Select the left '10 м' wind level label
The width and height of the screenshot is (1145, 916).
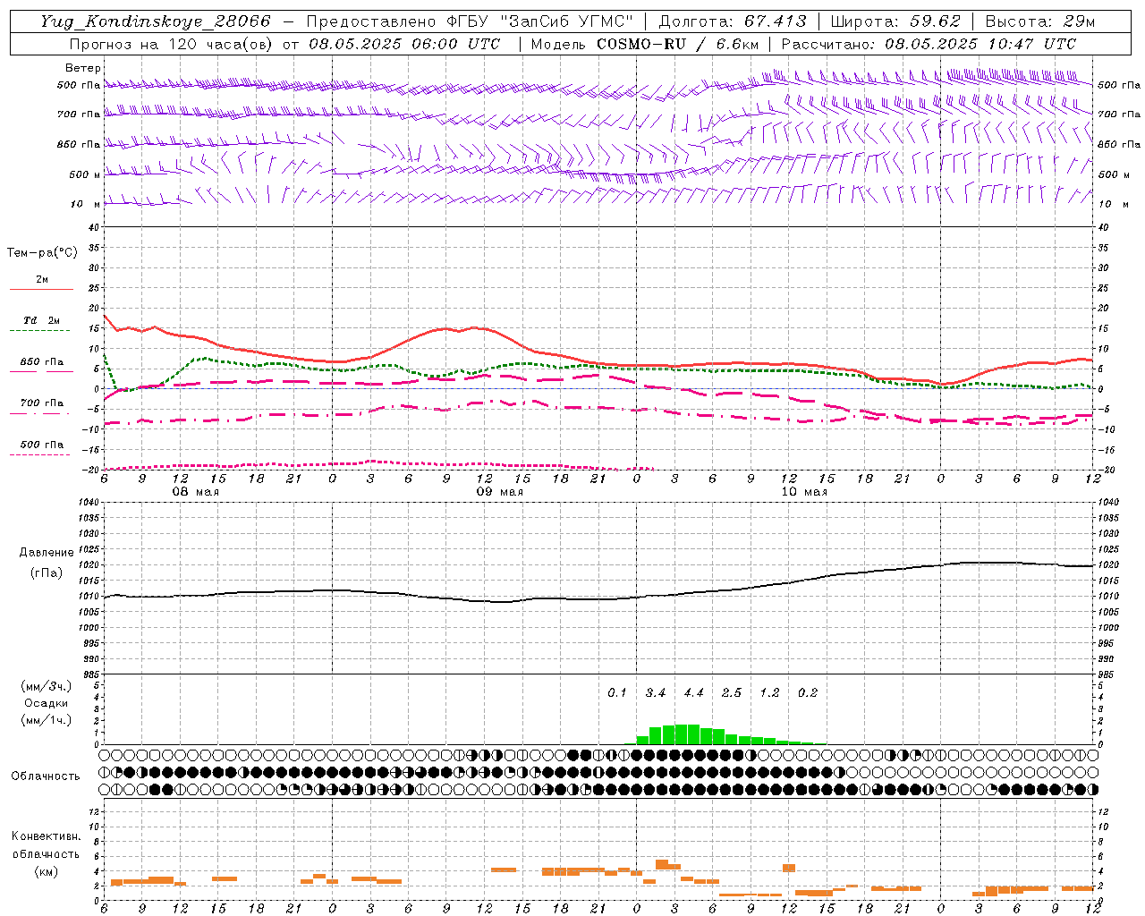(x=86, y=204)
